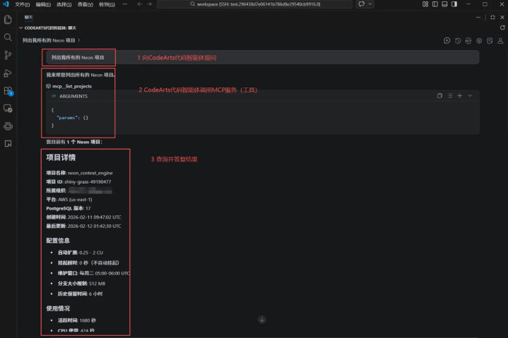Click the 使用情况 heading
The width and height of the screenshot is (508, 338).
pos(58,308)
